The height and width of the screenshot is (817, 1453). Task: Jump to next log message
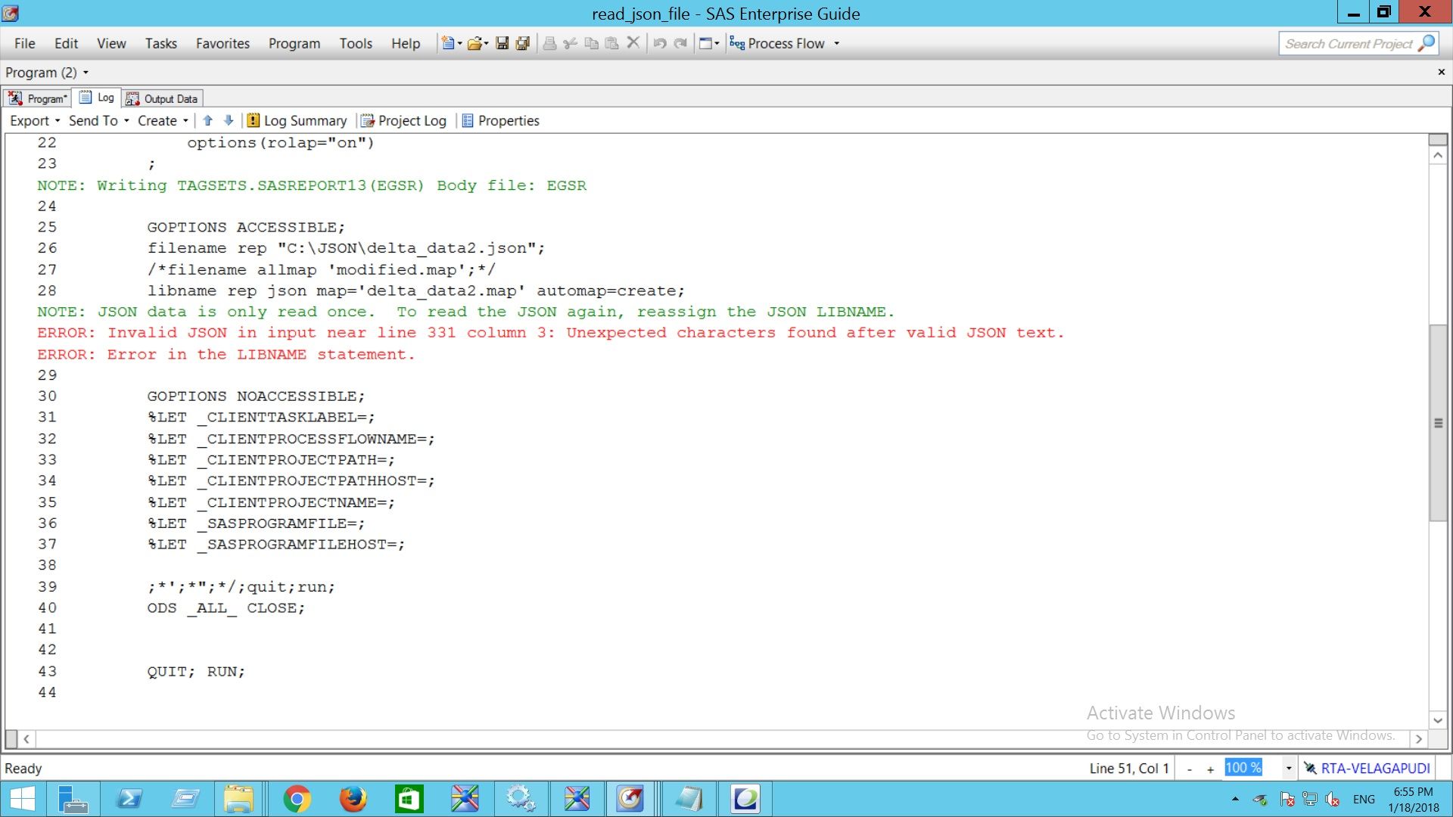pos(229,120)
